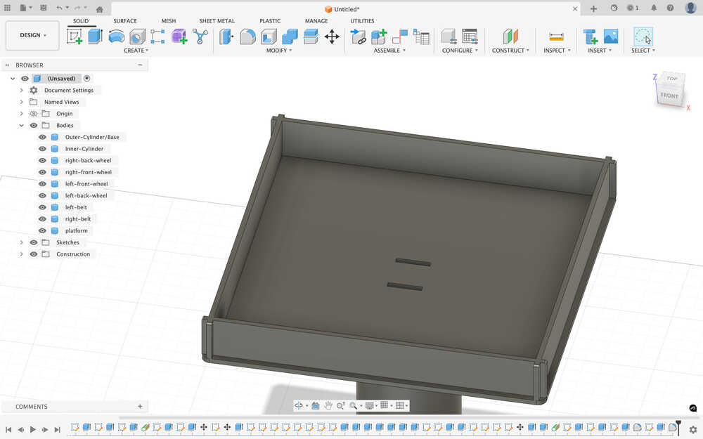The height and width of the screenshot is (439, 703).
Task: Collapse the BROWSER panel
Action: (140, 65)
